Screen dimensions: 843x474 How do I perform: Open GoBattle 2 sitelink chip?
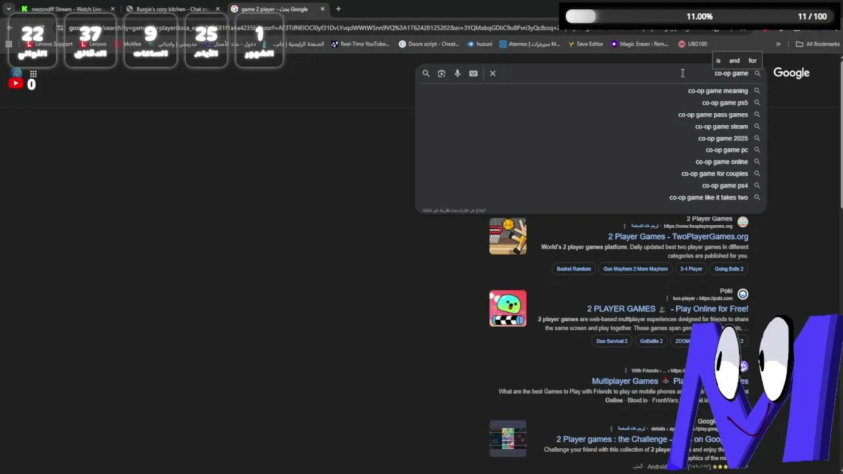pos(651,341)
